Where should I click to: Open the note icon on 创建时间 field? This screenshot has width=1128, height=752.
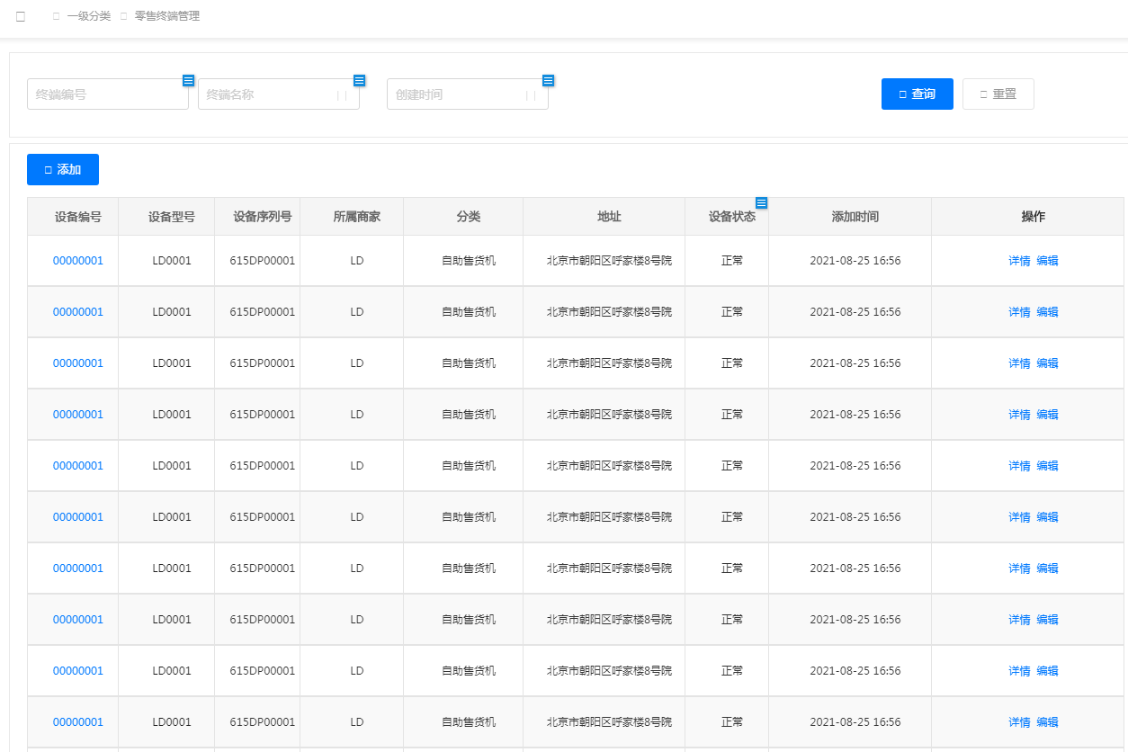(x=548, y=80)
